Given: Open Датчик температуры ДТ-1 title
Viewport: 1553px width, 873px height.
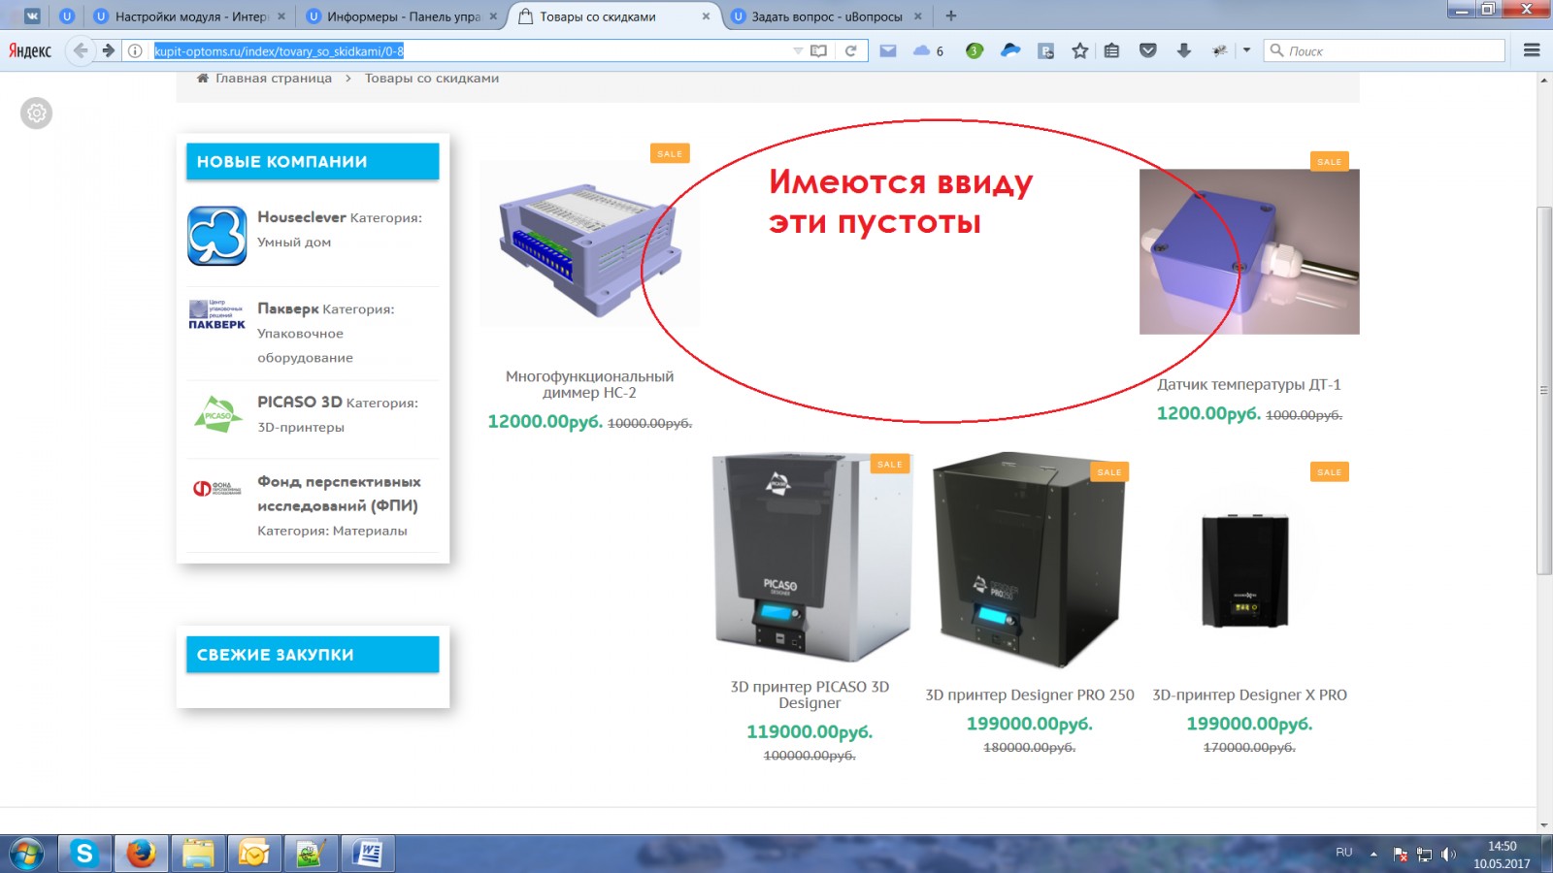Looking at the screenshot, I should point(1249,384).
